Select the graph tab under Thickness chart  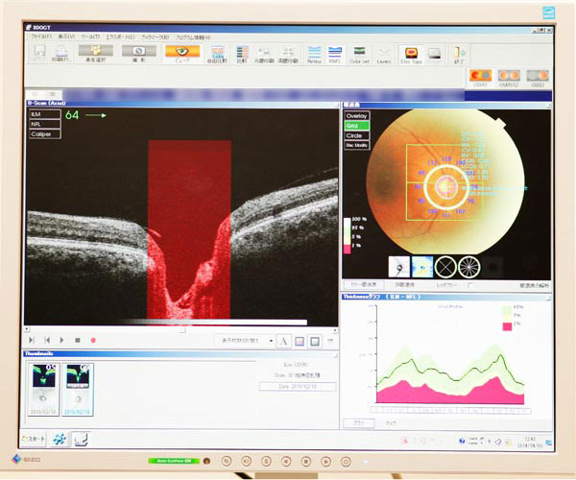[358, 423]
